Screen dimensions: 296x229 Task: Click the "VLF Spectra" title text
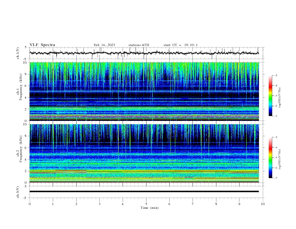click(x=42, y=45)
